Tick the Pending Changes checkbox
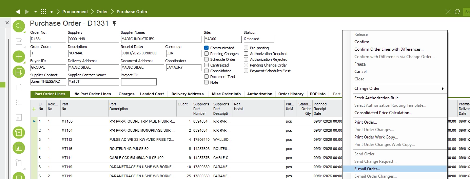The image size is (470, 179). [206, 54]
